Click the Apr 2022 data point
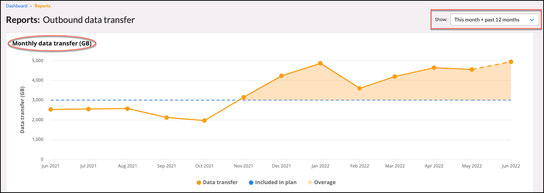 434,68
